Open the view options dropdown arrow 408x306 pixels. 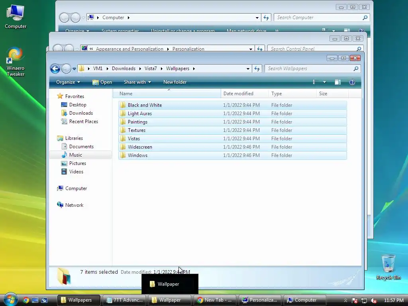pyautogui.click(x=324, y=82)
